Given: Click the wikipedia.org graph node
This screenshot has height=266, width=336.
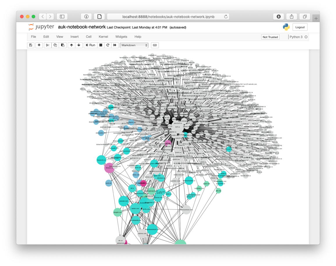Looking at the screenshot, I should 136,220.
